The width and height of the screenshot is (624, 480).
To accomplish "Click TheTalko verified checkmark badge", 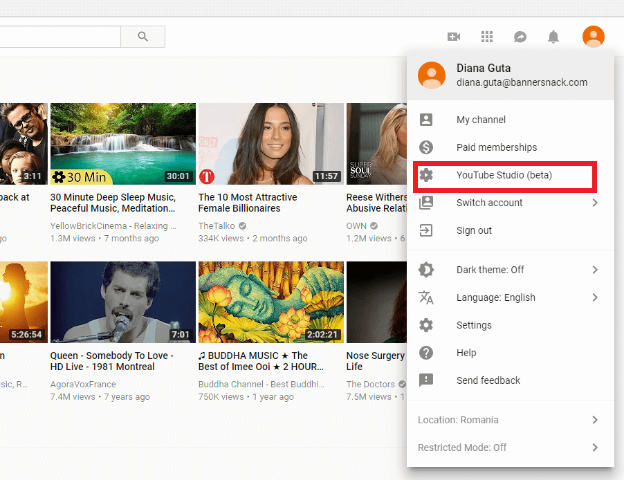I will tap(242, 226).
